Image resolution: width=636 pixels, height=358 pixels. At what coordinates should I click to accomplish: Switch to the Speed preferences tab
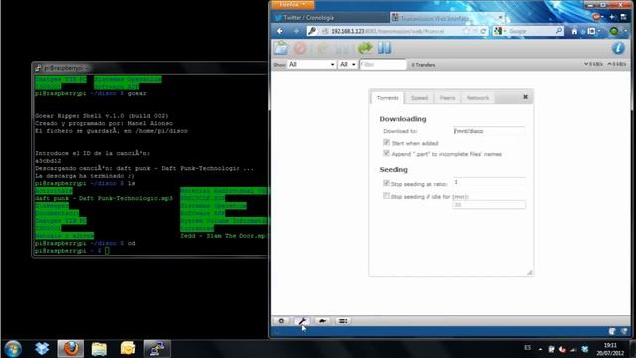pyautogui.click(x=419, y=98)
